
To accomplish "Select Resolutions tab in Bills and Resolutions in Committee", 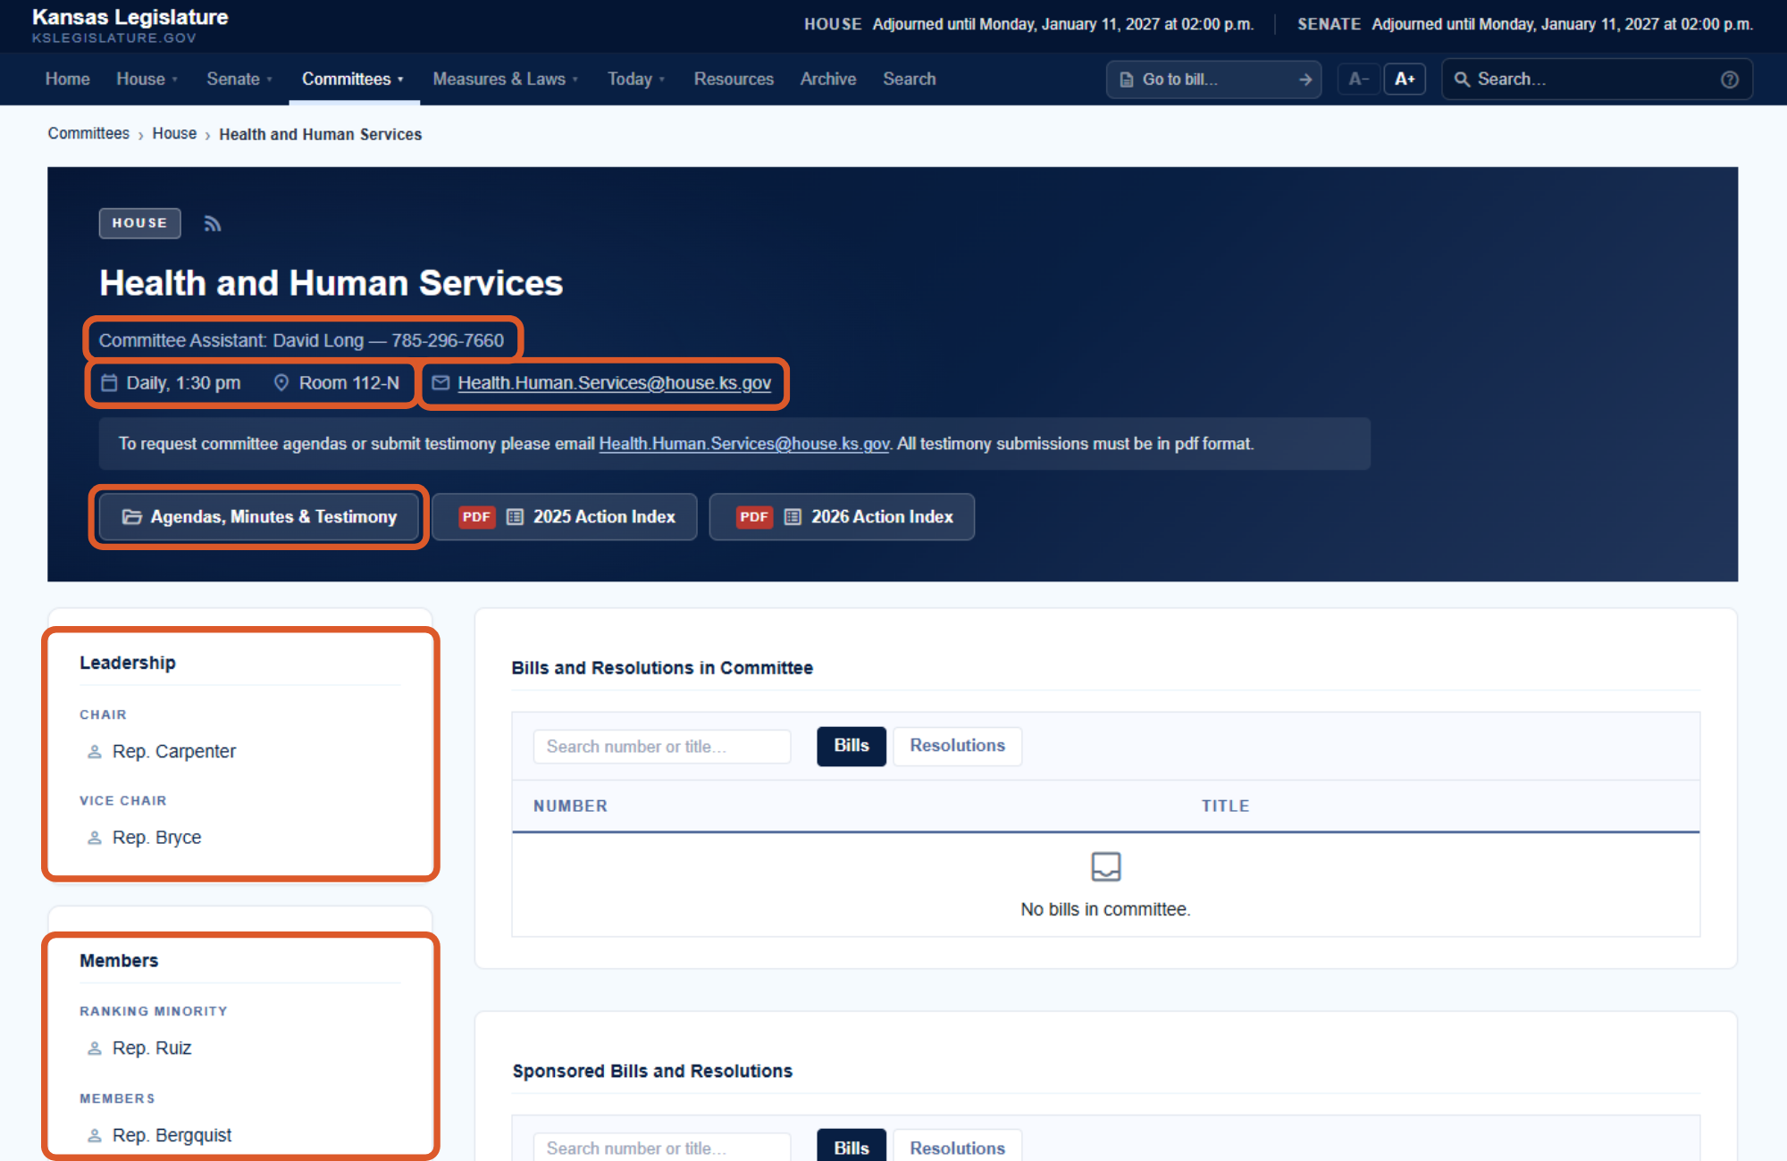I will (x=958, y=746).
